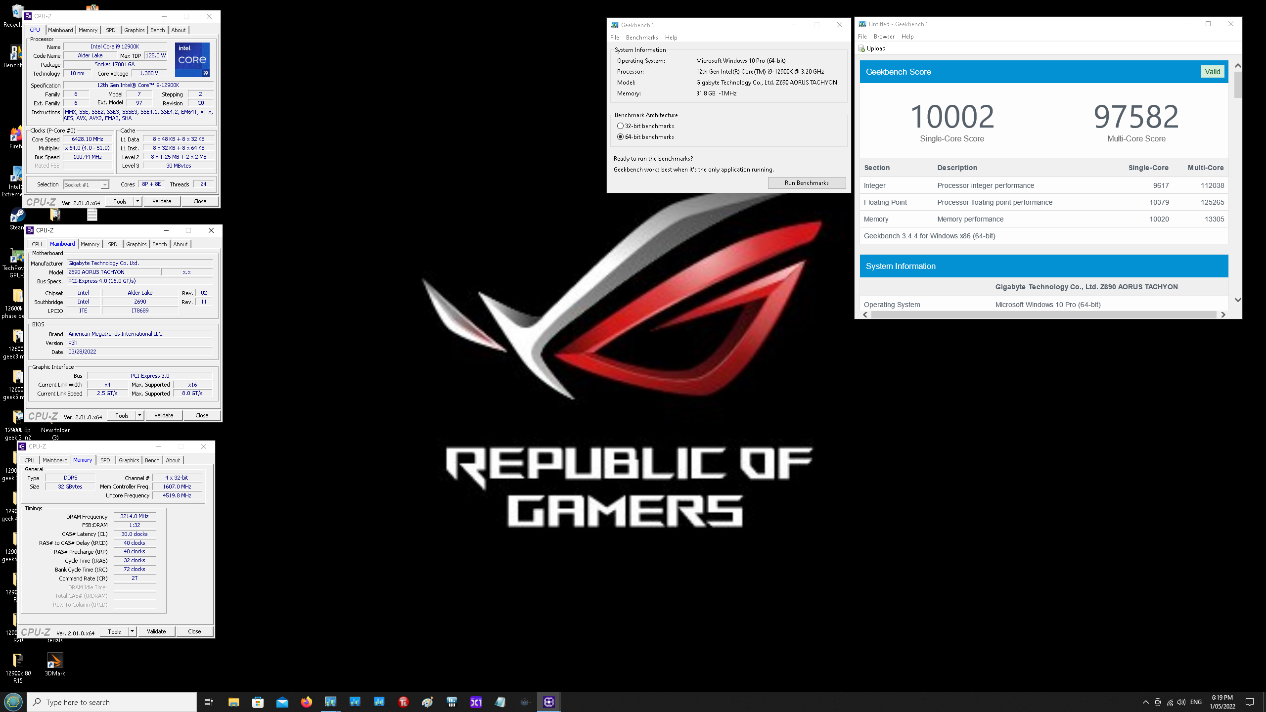Launch File Explorer from the taskbar
The height and width of the screenshot is (712, 1266).
[233, 702]
